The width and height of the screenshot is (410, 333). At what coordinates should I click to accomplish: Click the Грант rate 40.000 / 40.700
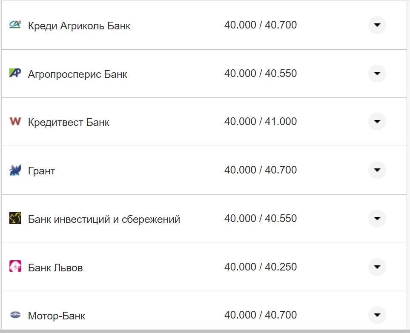point(261,170)
